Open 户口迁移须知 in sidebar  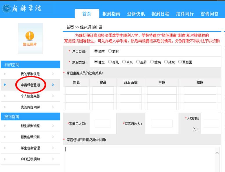[x=30, y=159]
